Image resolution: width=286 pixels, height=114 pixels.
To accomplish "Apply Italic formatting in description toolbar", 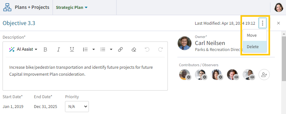I will coord(59,49).
